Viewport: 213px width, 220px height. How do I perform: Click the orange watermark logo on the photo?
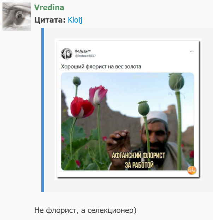192,171
